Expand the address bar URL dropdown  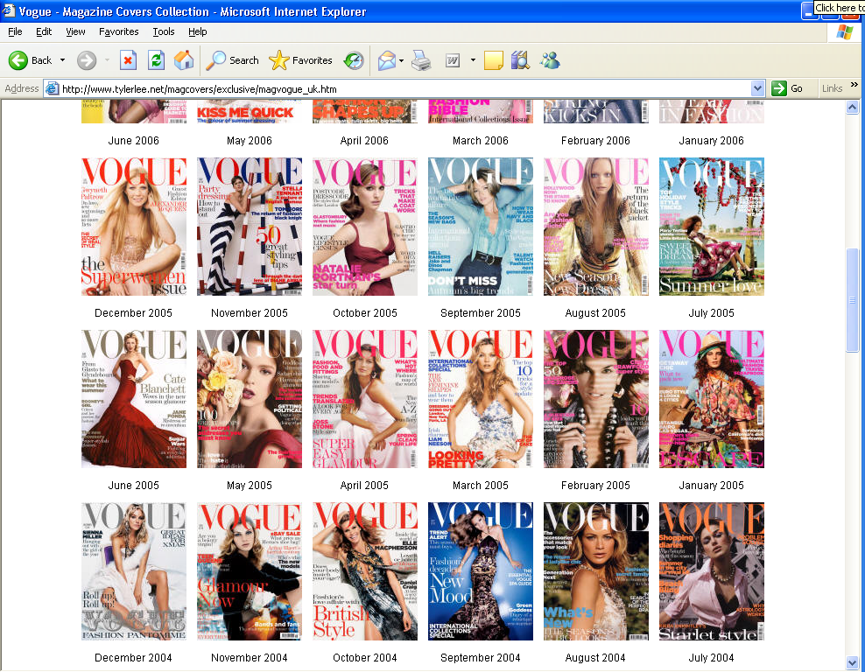[757, 88]
